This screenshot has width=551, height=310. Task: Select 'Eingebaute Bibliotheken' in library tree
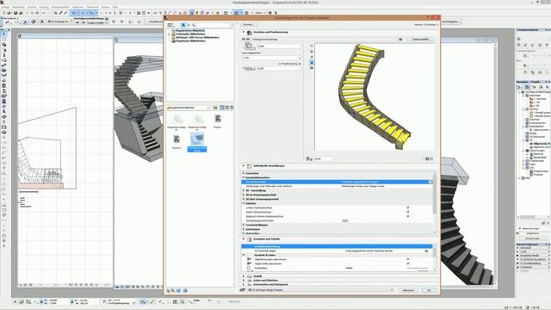pos(190,40)
